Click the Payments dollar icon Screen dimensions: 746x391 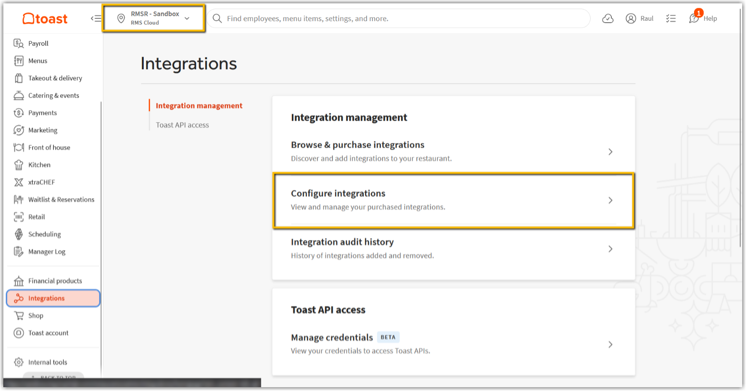[19, 113]
